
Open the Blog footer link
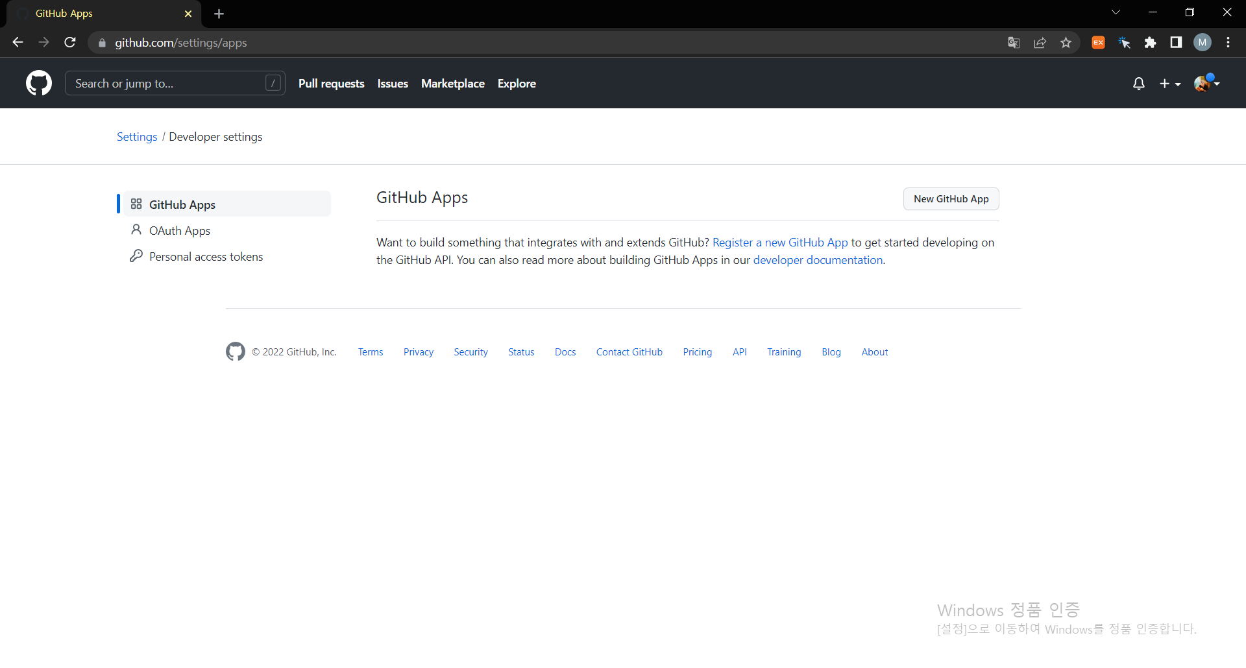831,352
